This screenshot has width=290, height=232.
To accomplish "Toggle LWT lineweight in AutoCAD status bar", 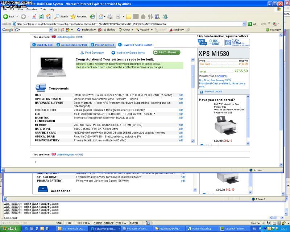I will (125, 223).
